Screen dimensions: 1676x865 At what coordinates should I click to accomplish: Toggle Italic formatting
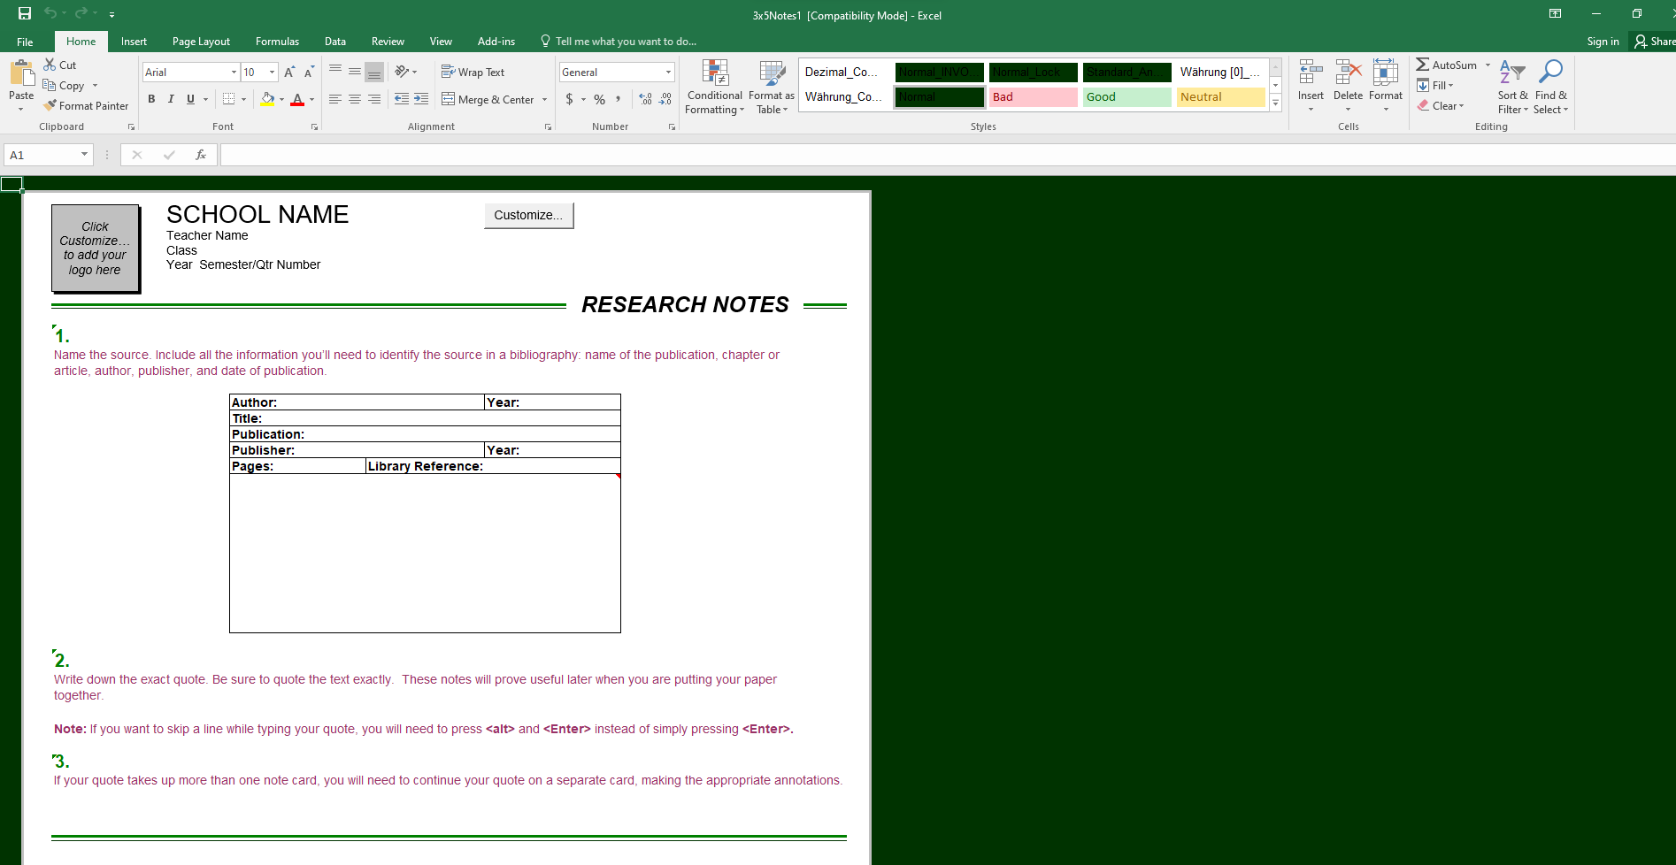point(171,99)
